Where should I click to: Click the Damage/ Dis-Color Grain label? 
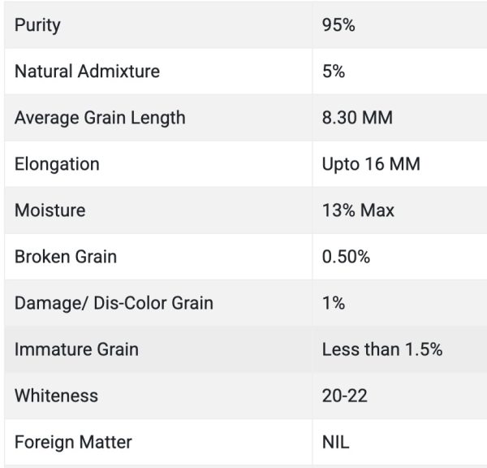pyautogui.click(x=114, y=303)
